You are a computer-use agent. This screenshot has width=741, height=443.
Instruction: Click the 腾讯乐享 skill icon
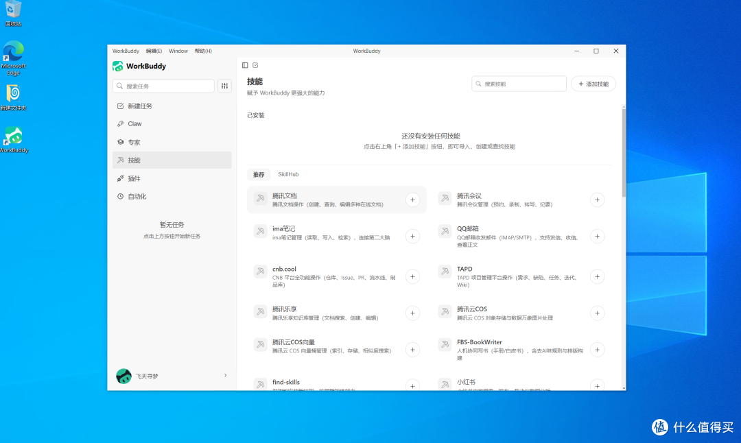pyautogui.click(x=261, y=312)
